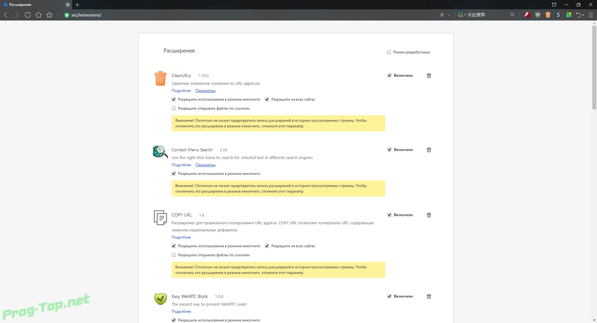Disable ClearURLs via Включено checkbox

coord(390,76)
